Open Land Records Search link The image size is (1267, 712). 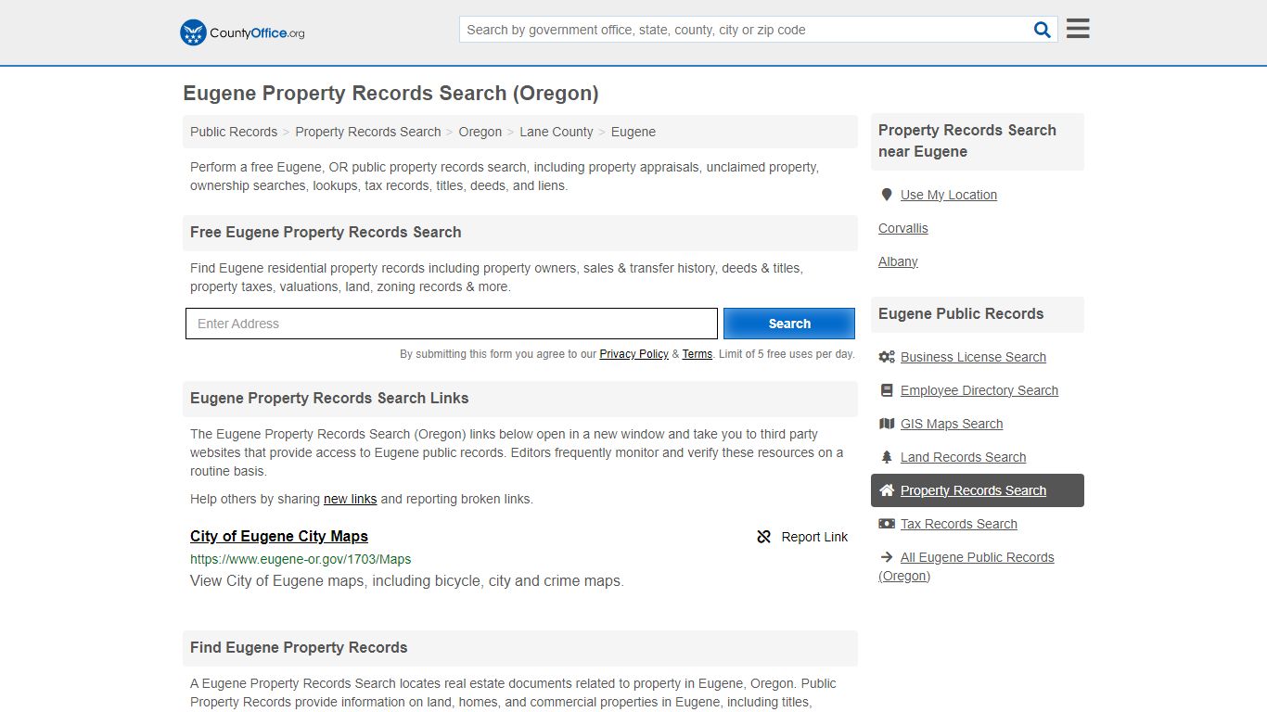click(x=963, y=457)
